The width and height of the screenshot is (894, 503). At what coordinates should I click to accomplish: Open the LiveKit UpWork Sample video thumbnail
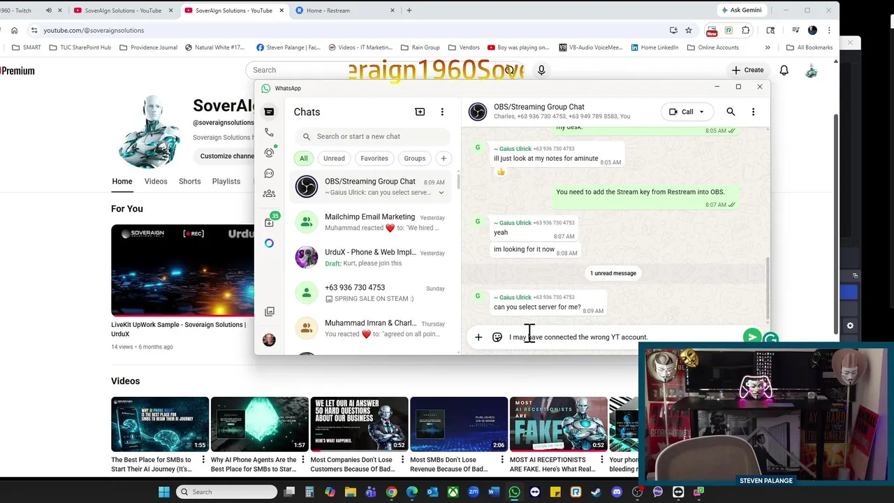[182, 270]
